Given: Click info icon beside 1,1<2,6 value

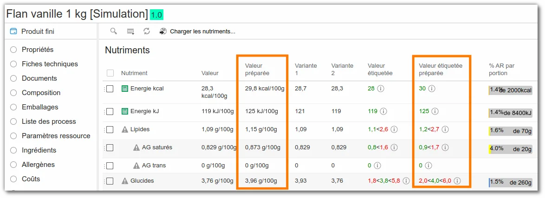Looking at the screenshot, I should (394, 129).
